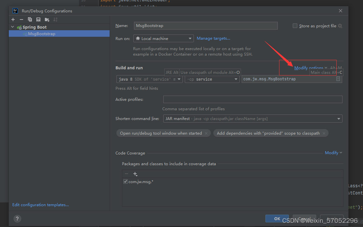Add a new run configuration with the plus icon
Image resolution: width=363 pixels, height=227 pixels.
(13, 19)
